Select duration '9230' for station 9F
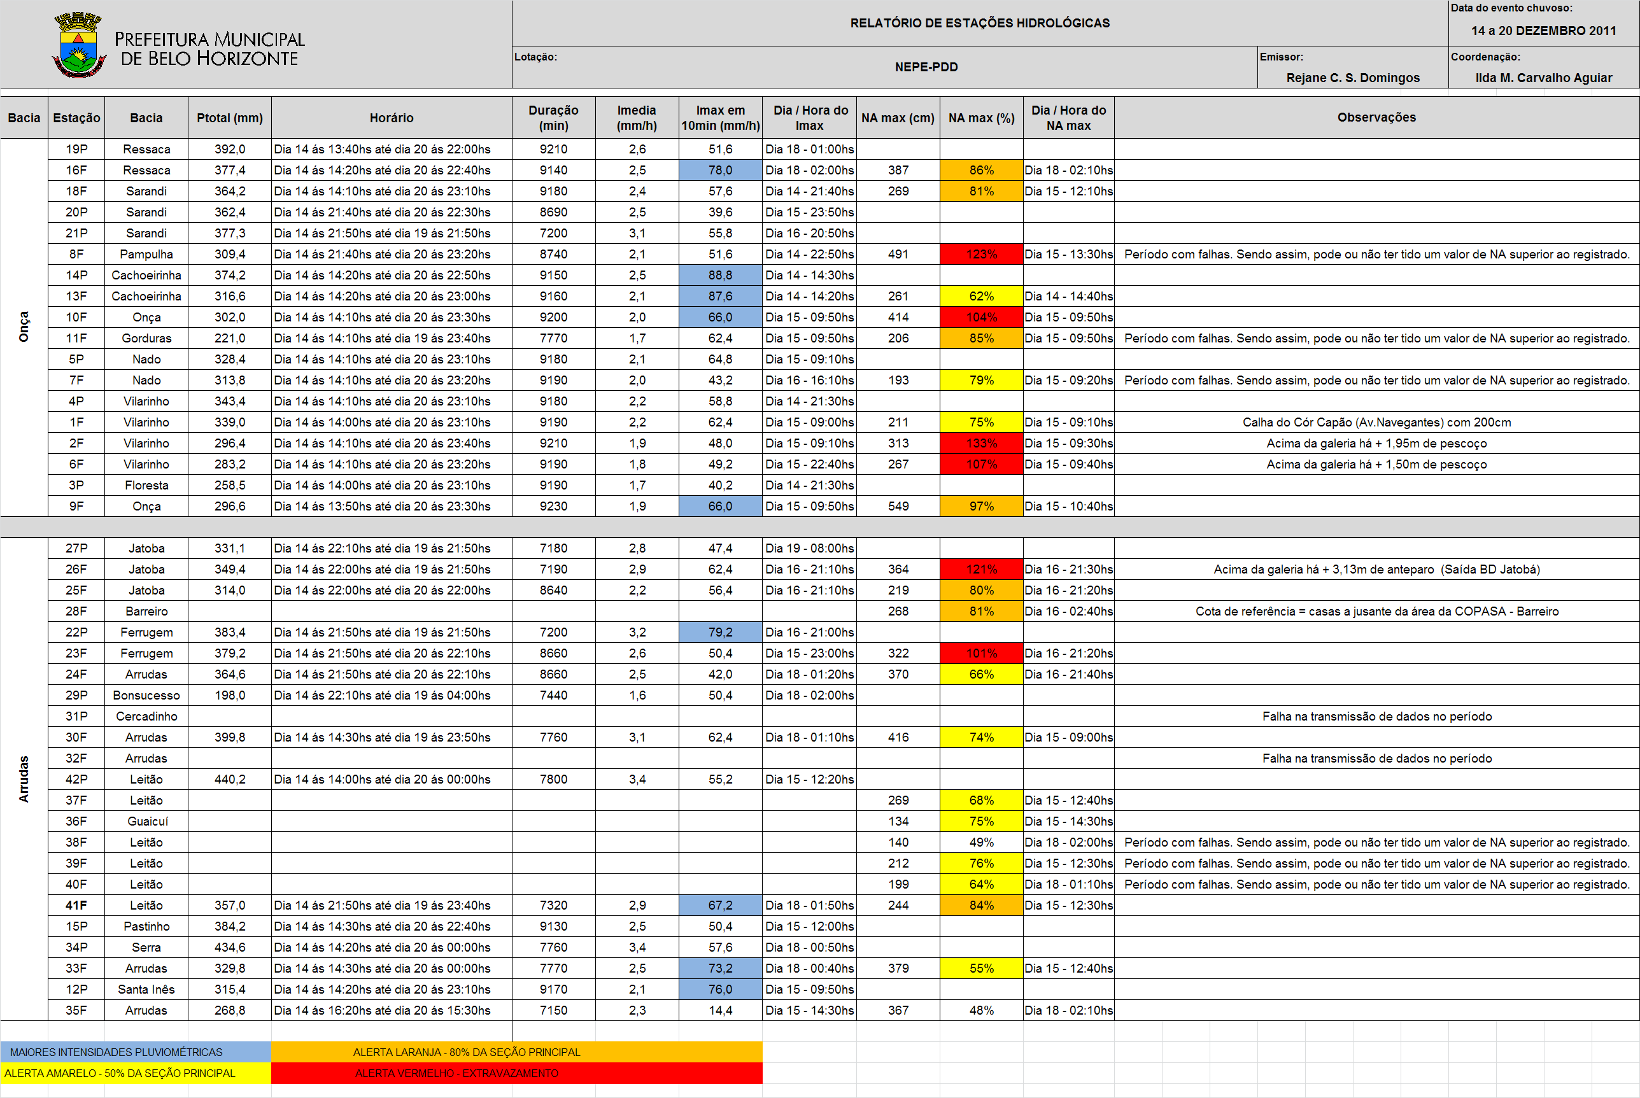The height and width of the screenshot is (1098, 1640). (553, 506)
